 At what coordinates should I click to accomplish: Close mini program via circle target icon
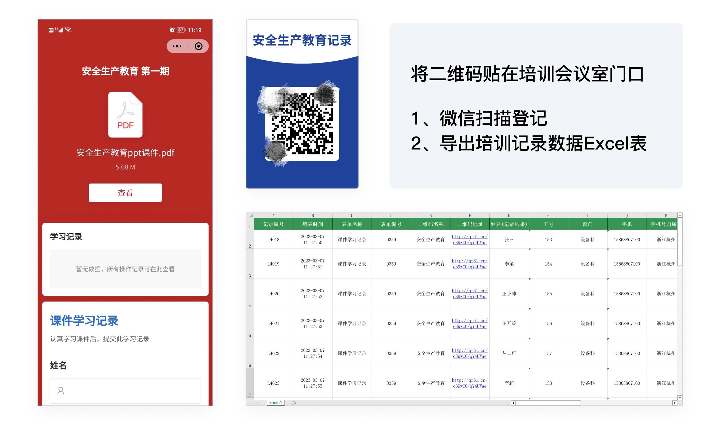tap(199, 46)
